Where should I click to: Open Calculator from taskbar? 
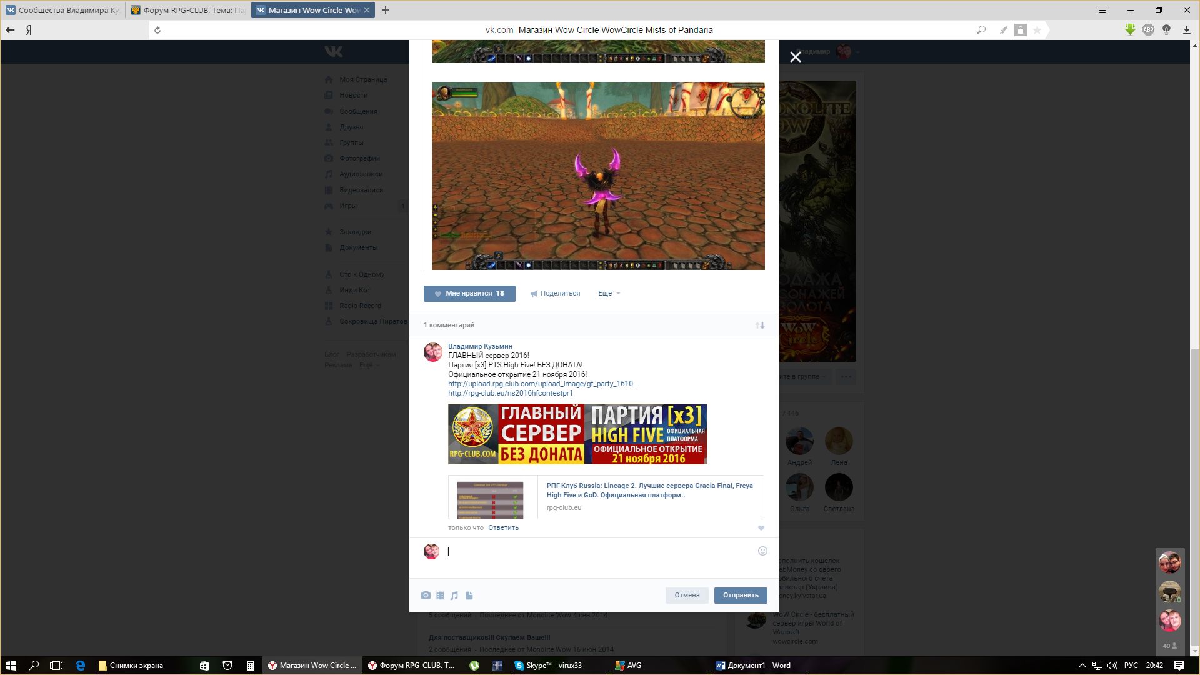[x=250, y=666]
